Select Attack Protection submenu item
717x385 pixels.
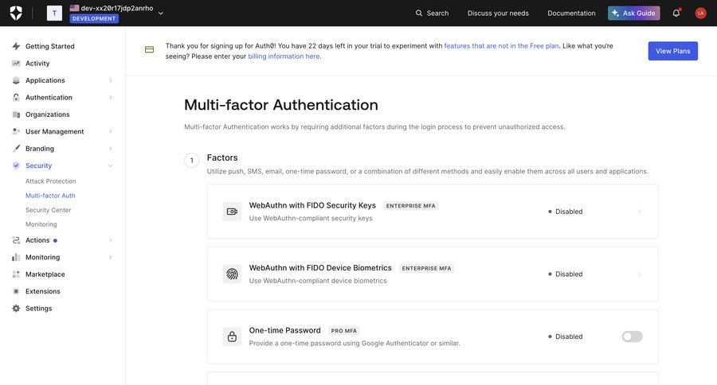click(51, 181)
